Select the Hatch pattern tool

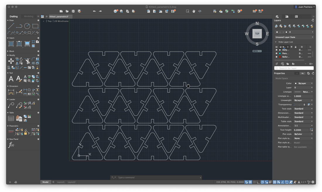pos(11,44)
